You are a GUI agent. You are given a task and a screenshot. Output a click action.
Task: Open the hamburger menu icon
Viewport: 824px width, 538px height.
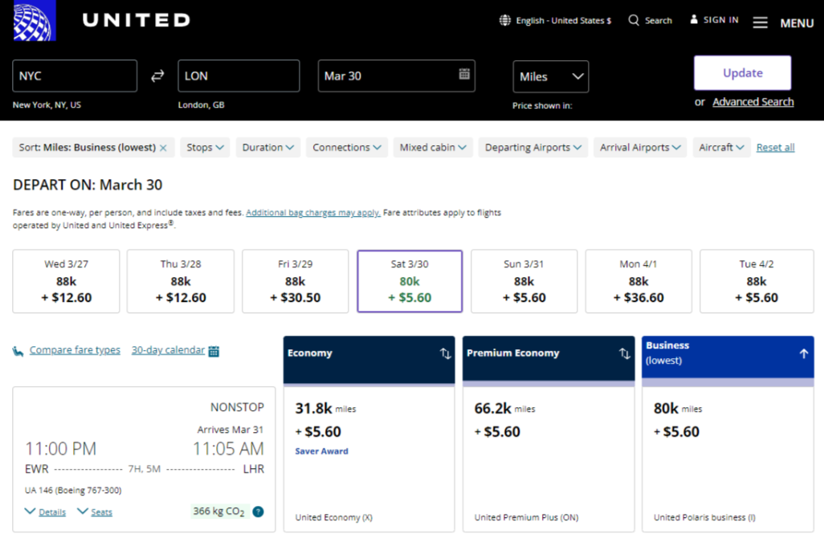760,22
